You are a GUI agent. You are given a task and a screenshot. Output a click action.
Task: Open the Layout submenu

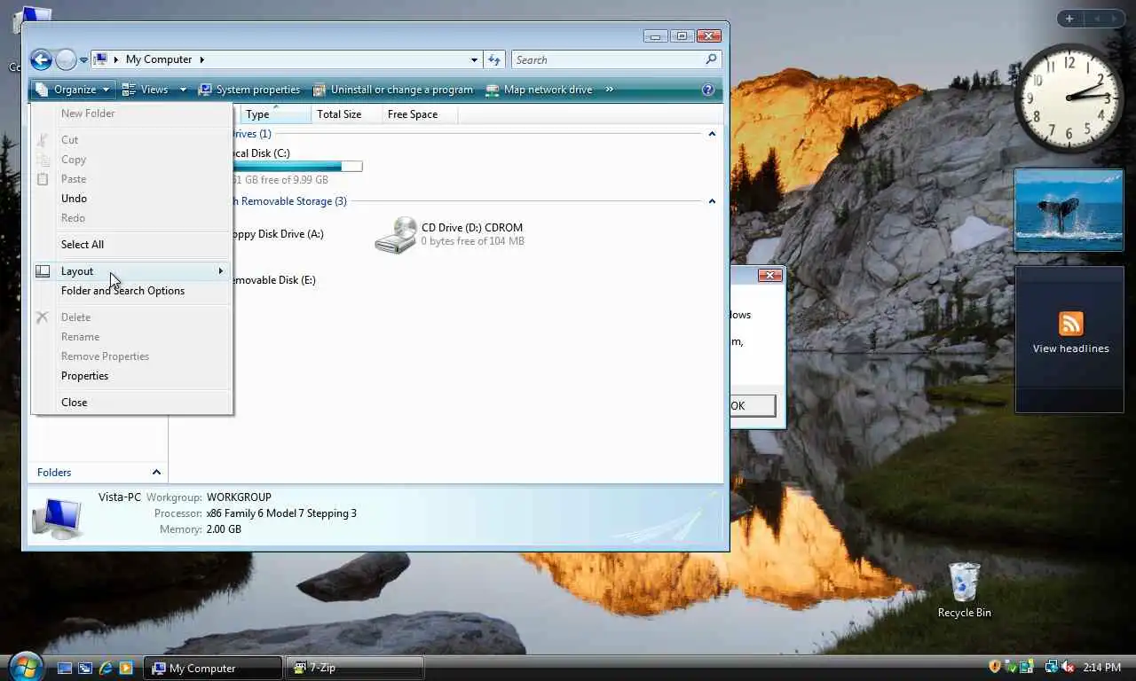click(x=131, y=271)
